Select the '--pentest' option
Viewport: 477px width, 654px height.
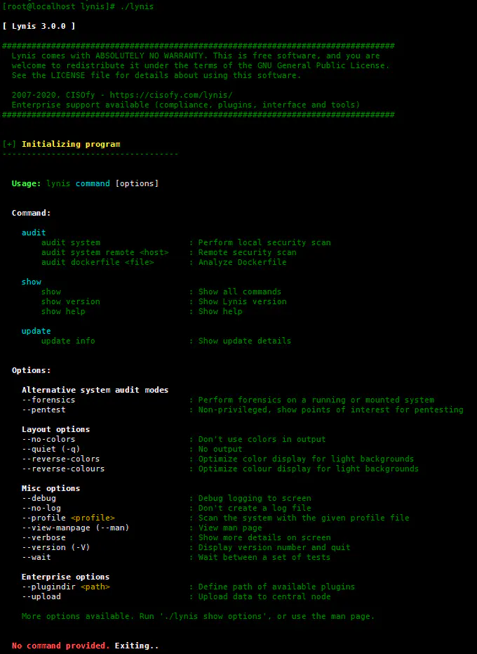click(x=43, y=410)
